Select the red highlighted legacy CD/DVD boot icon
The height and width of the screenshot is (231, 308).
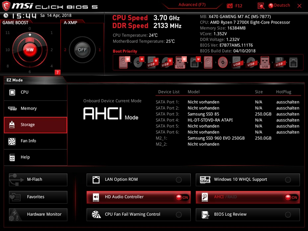[223, 63]
